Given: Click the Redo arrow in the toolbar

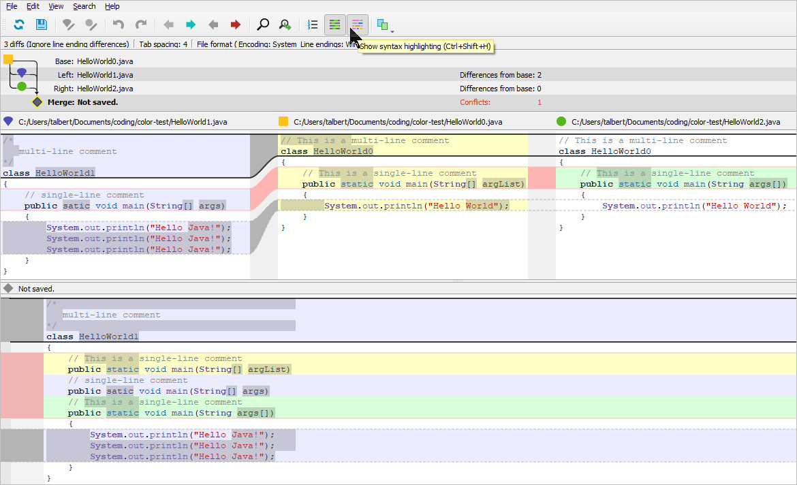Looking at the screenshot, I should tap(141, 25).
